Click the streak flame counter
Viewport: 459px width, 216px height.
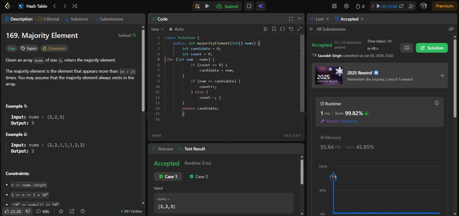[x=360, y=6]
